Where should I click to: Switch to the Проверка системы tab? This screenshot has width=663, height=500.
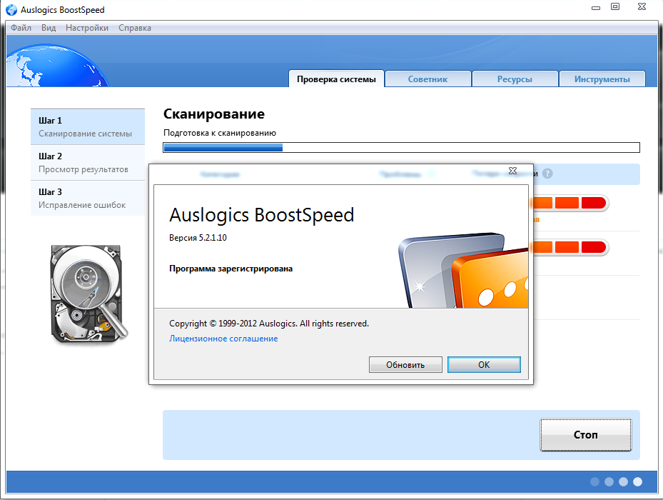pos(336,79)
